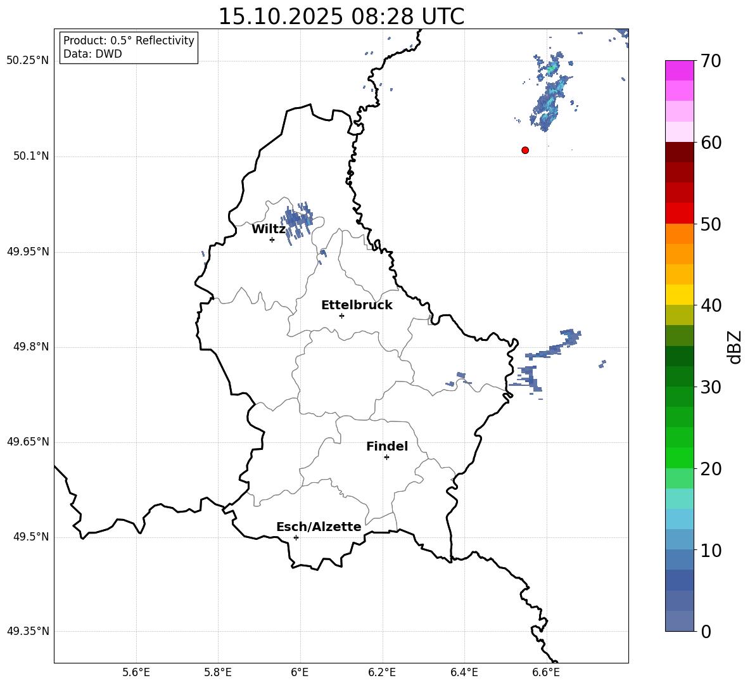This screenshot has width=750, height=685.
Task: Click the bright green colorbar segment above 20
Action: click(679, 458)
